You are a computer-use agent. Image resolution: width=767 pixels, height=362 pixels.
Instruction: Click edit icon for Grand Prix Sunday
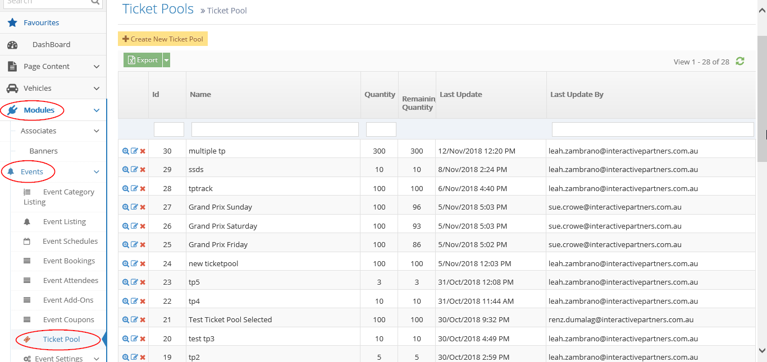coord(134,207)
